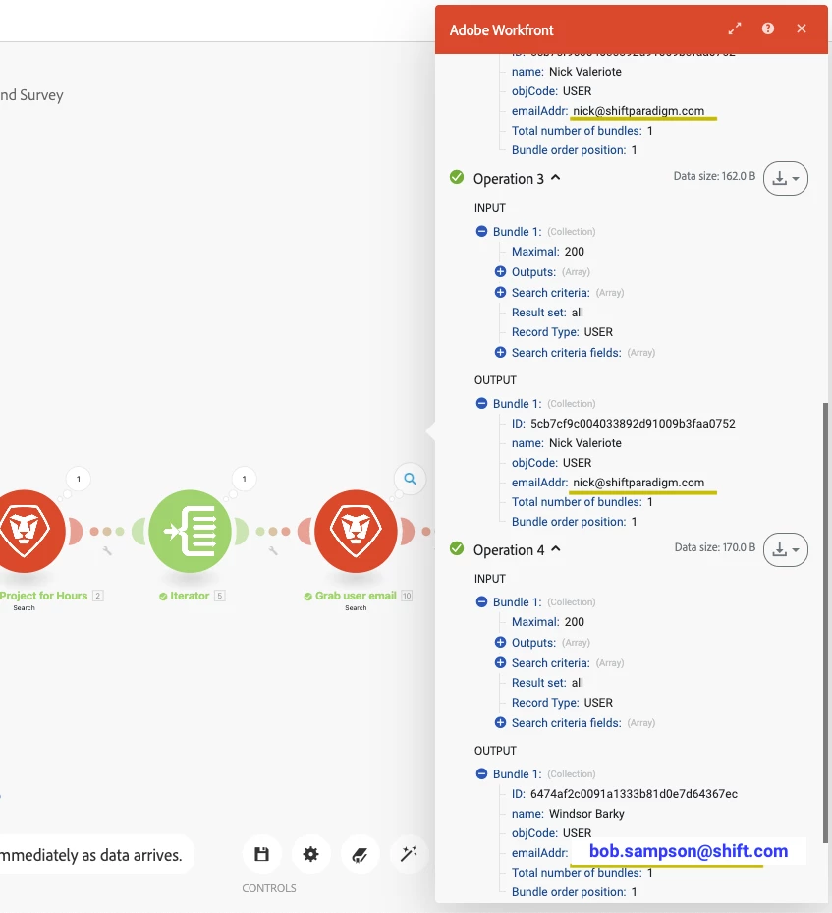This screenshot has height=913, width=832.
Task: Open the bubble numbered 1 above Iterator
Action: coord(245,479)
